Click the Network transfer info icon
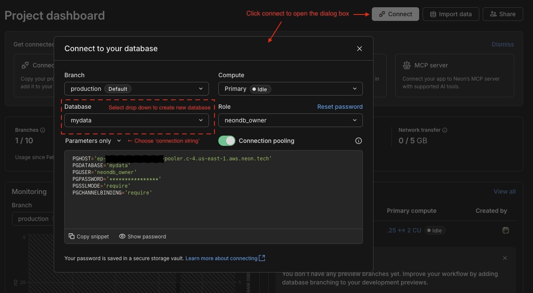The height and width of the screenshot is (293, 533). pos(445,130)
